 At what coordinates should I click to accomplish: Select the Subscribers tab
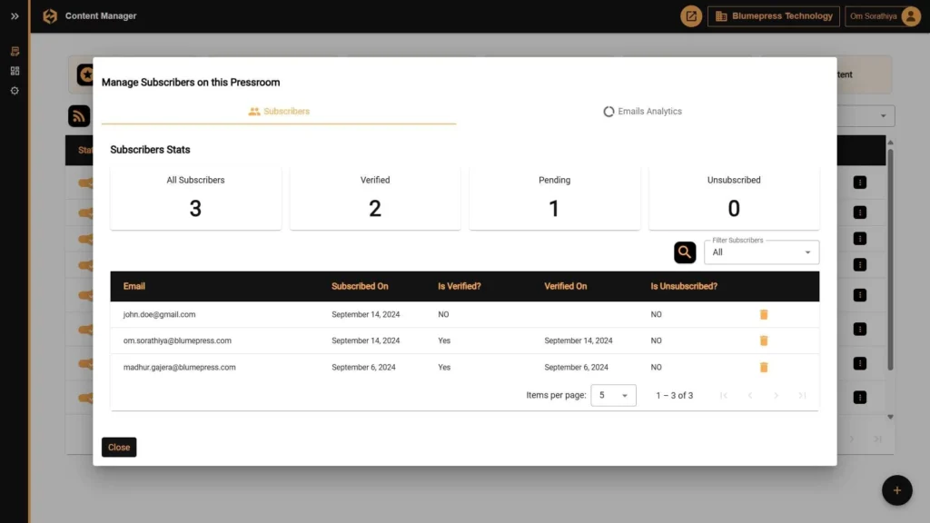(x=279, y=111)
